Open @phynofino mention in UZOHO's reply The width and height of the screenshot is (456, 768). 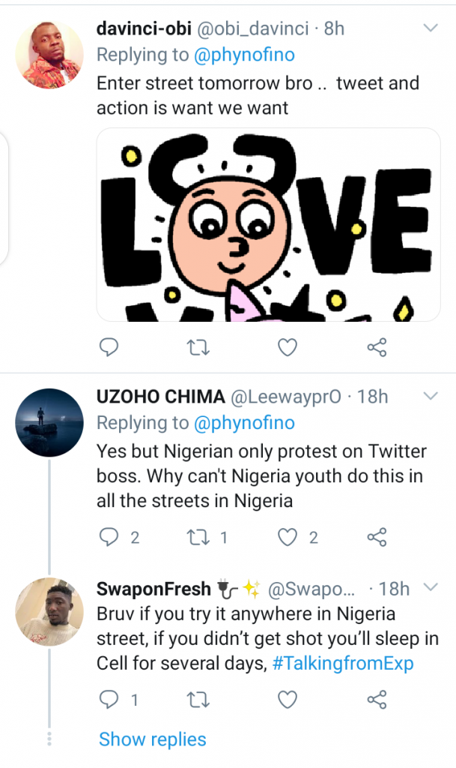click(244, 423)
